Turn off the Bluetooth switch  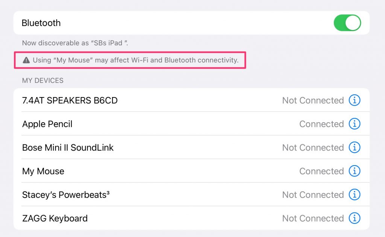click(347, 23)
